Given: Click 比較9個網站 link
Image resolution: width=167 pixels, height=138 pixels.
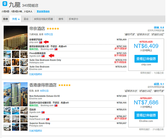Looking at the screenshot, I should (x=36, y=131).
